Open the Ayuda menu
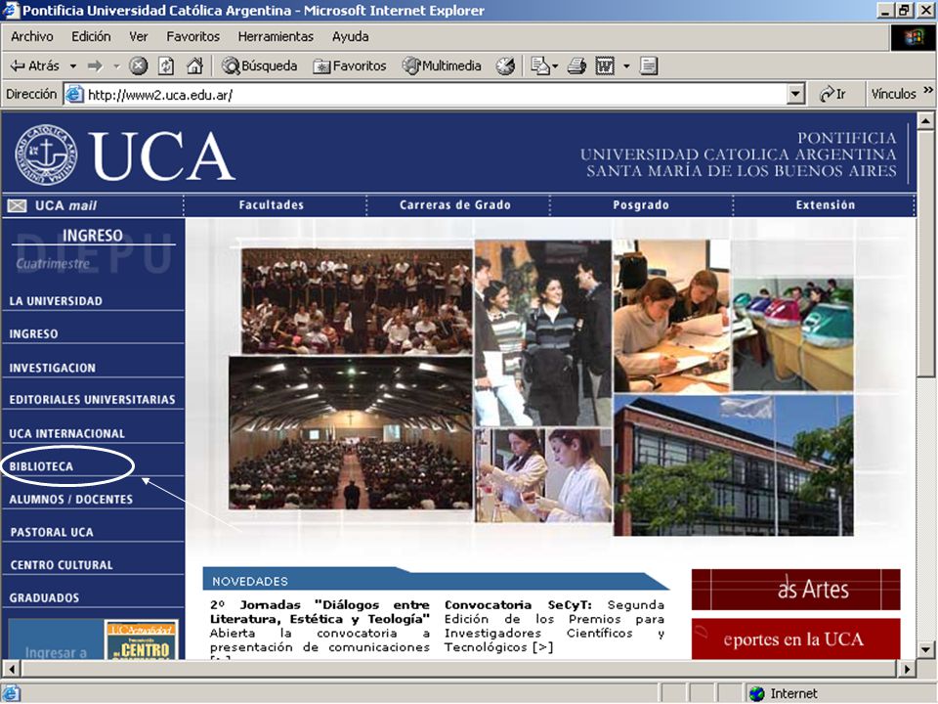The image size is (938, 704). (350, 36)
